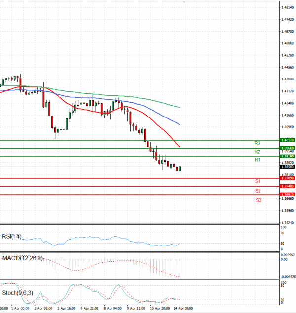Viewport: 296px width, 313px height.
Task: Click the S3 support label
Action: point(259,200)
